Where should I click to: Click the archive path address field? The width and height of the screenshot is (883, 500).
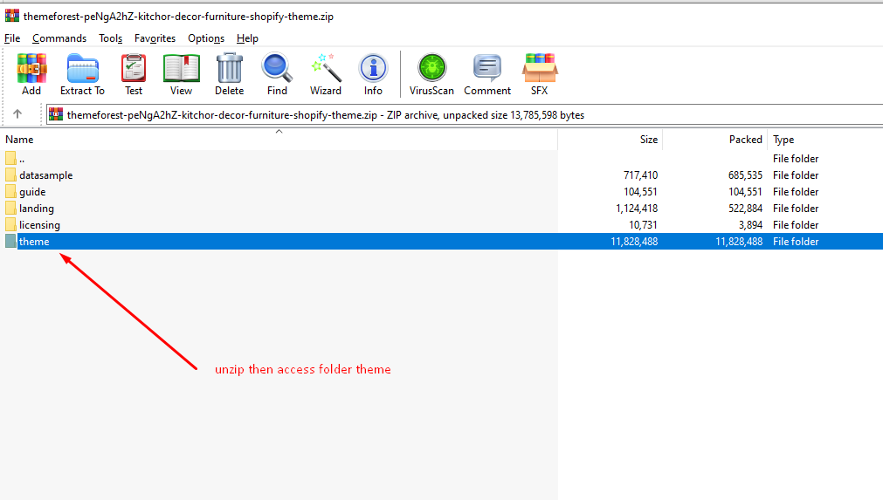point(465,114)
